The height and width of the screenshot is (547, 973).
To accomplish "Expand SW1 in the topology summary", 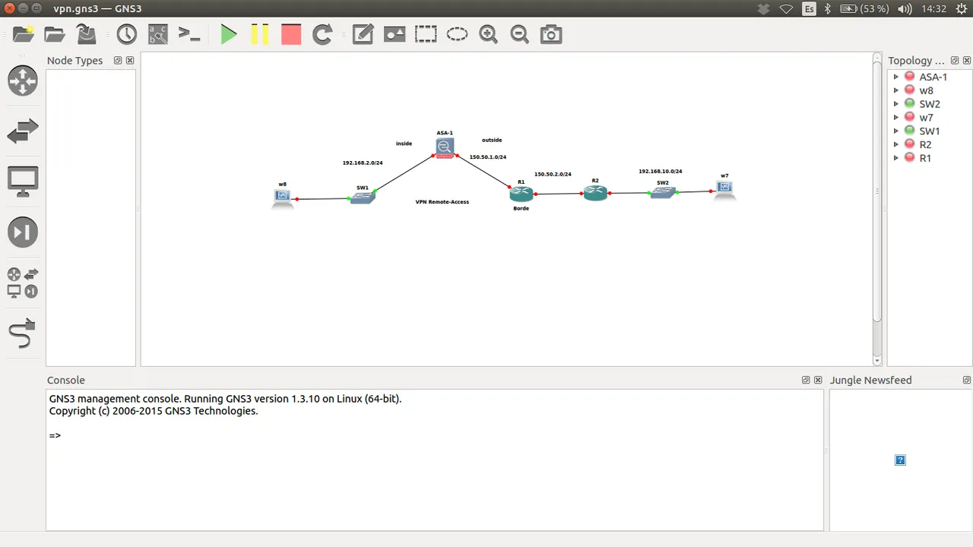I will click(896, 131).
